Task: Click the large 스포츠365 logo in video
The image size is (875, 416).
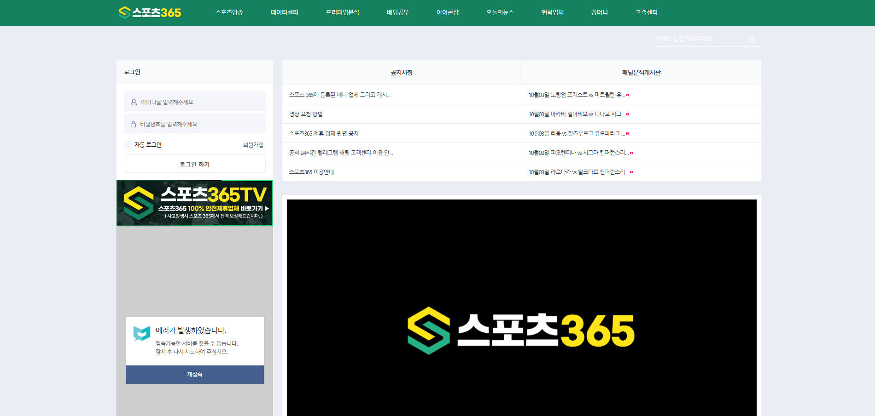Action: click(521, 331)
